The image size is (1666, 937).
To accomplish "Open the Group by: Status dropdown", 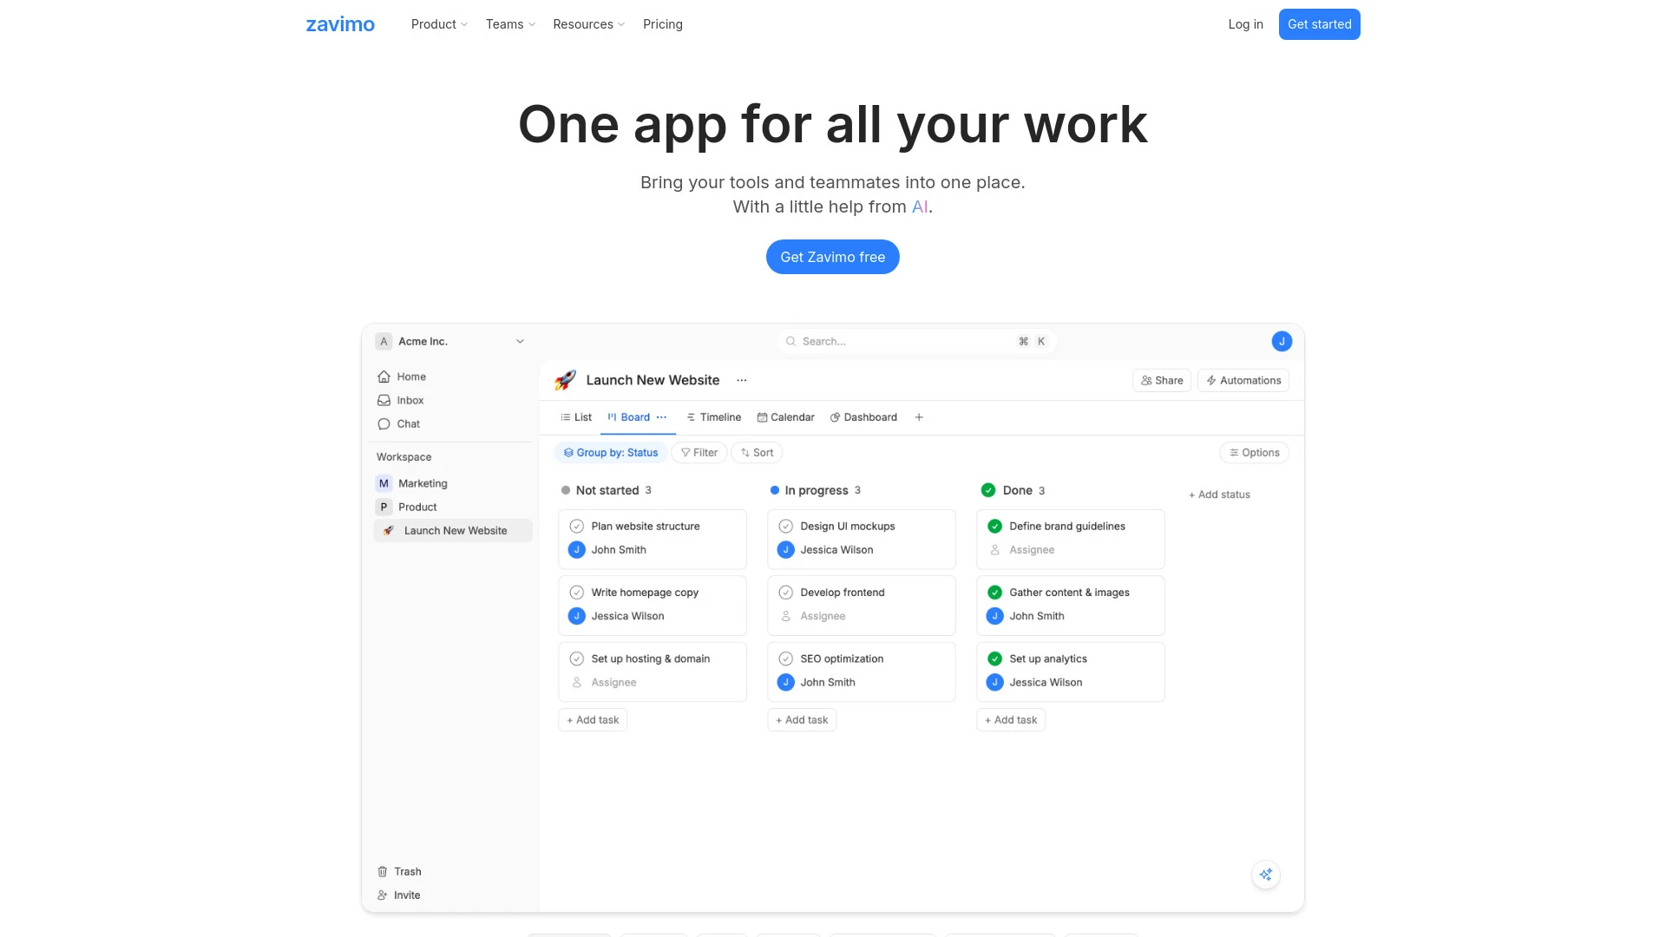I will (x=610, y=452).
